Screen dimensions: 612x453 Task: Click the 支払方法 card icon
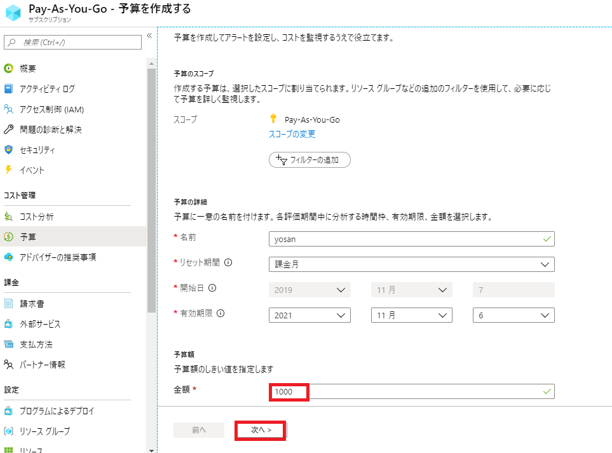coord(9,344)
